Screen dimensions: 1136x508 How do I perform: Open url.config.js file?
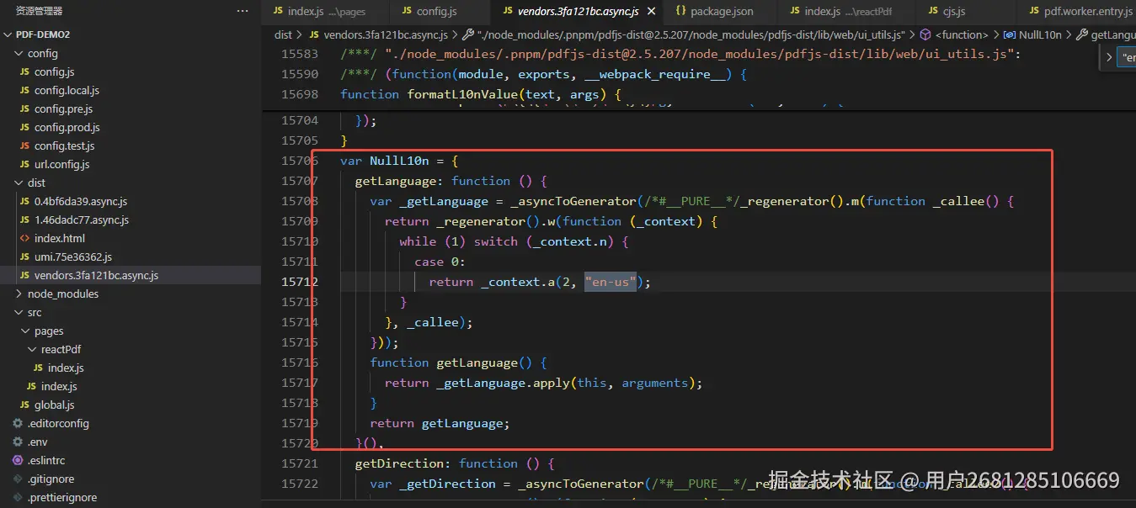(61, 165)
